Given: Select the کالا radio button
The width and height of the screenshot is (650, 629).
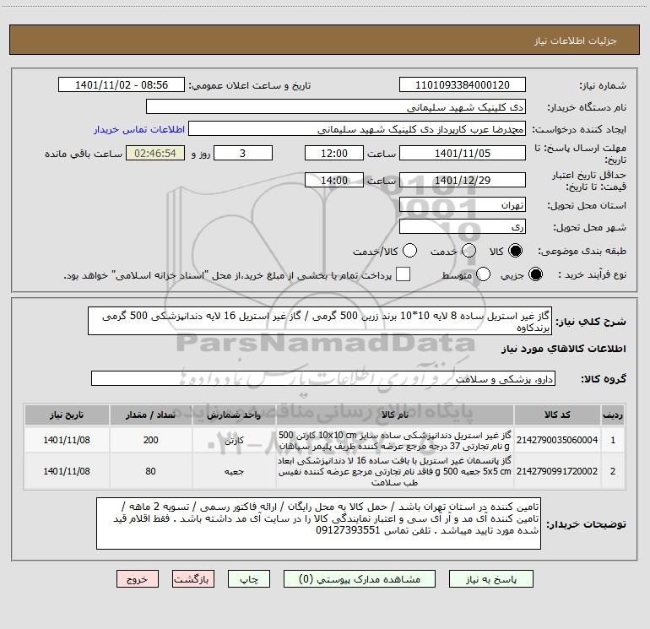Looking at the screenshot, I should pos(515,251).
